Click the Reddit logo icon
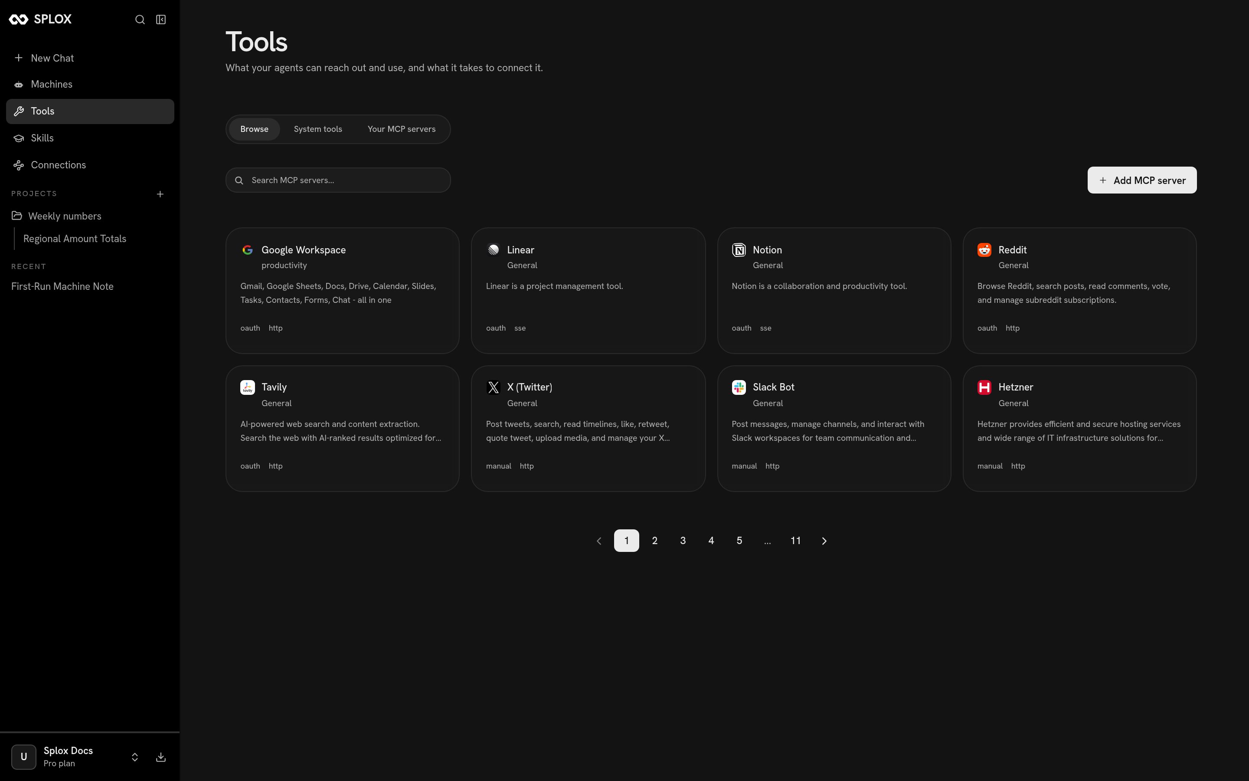Image resolution: width=1249 pixels, height=781 pixels. point(985,250)
